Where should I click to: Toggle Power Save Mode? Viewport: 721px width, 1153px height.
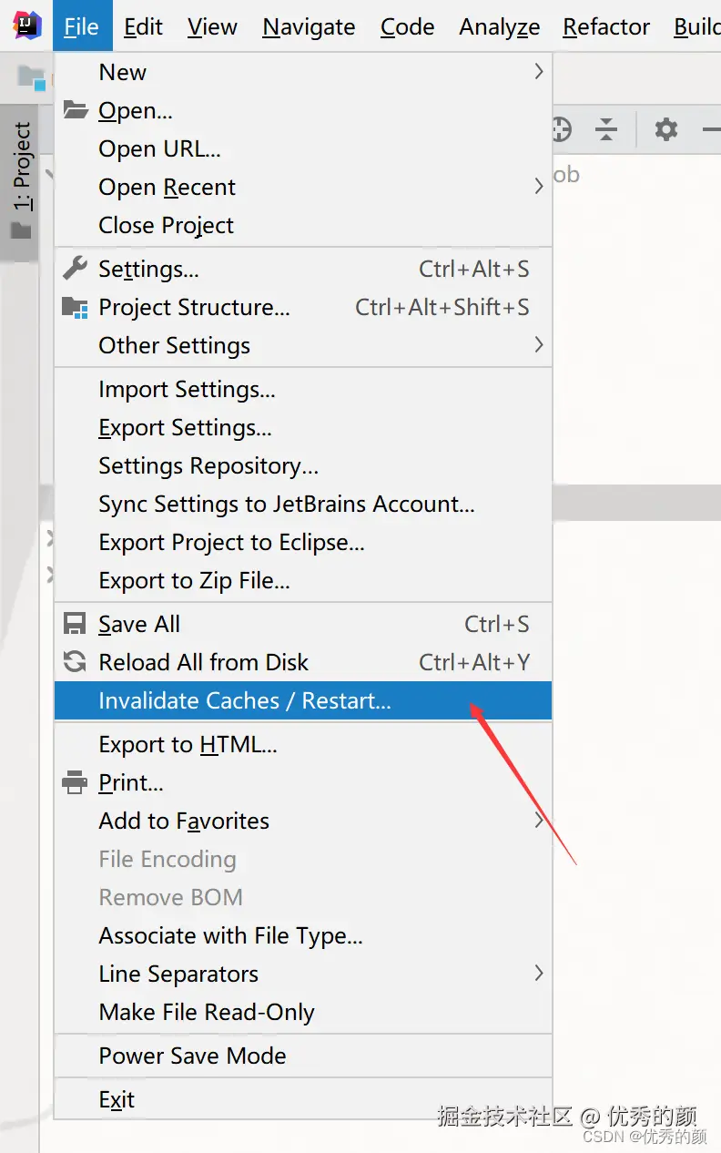click(303, 1056)
